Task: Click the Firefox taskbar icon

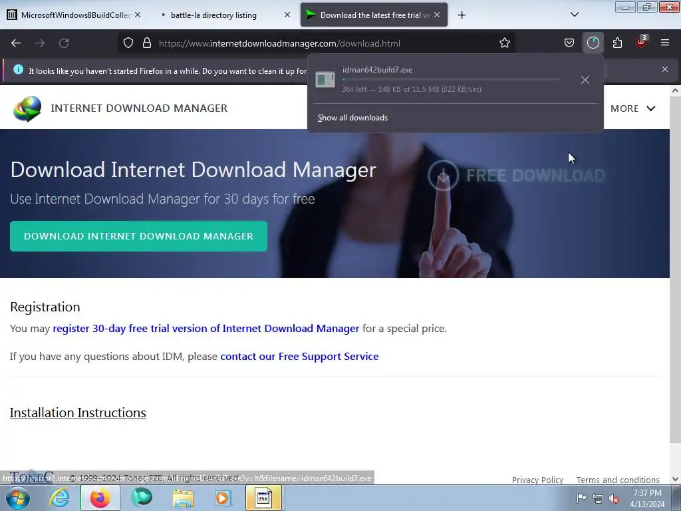Action: coord(100,498)
